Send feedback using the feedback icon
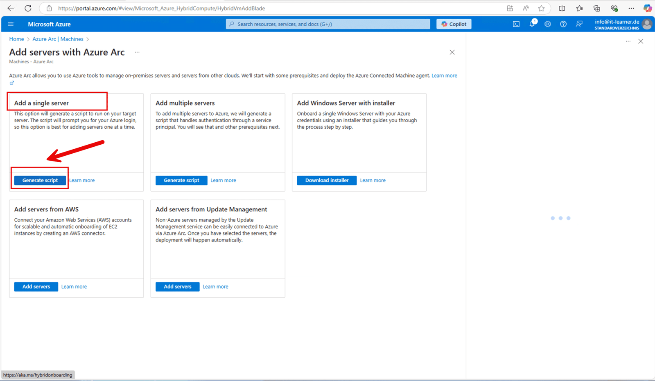This screenshot has height=381, width=655. tap(579, 24)
